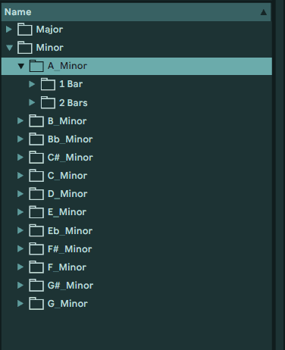Viewport: 285px width, 350px height.
Task: Click the Minor folder icon
Action: click(x=25, y=48)
